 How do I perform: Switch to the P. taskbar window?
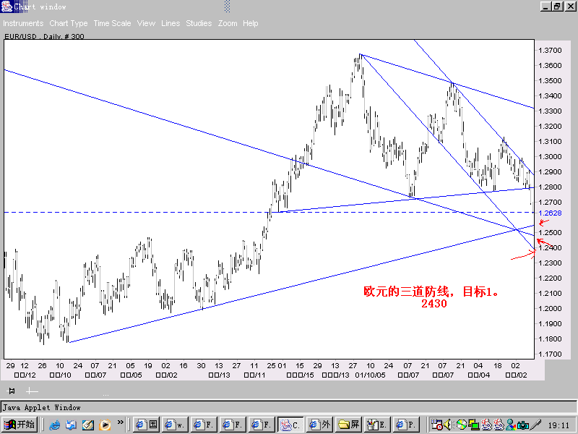406,425
